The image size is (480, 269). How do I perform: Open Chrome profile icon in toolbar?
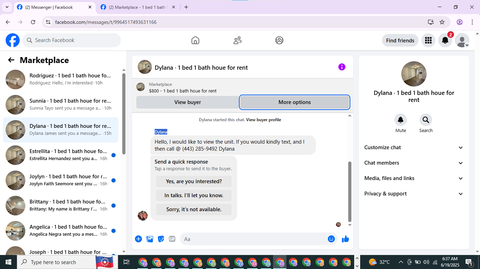[460, 22]
